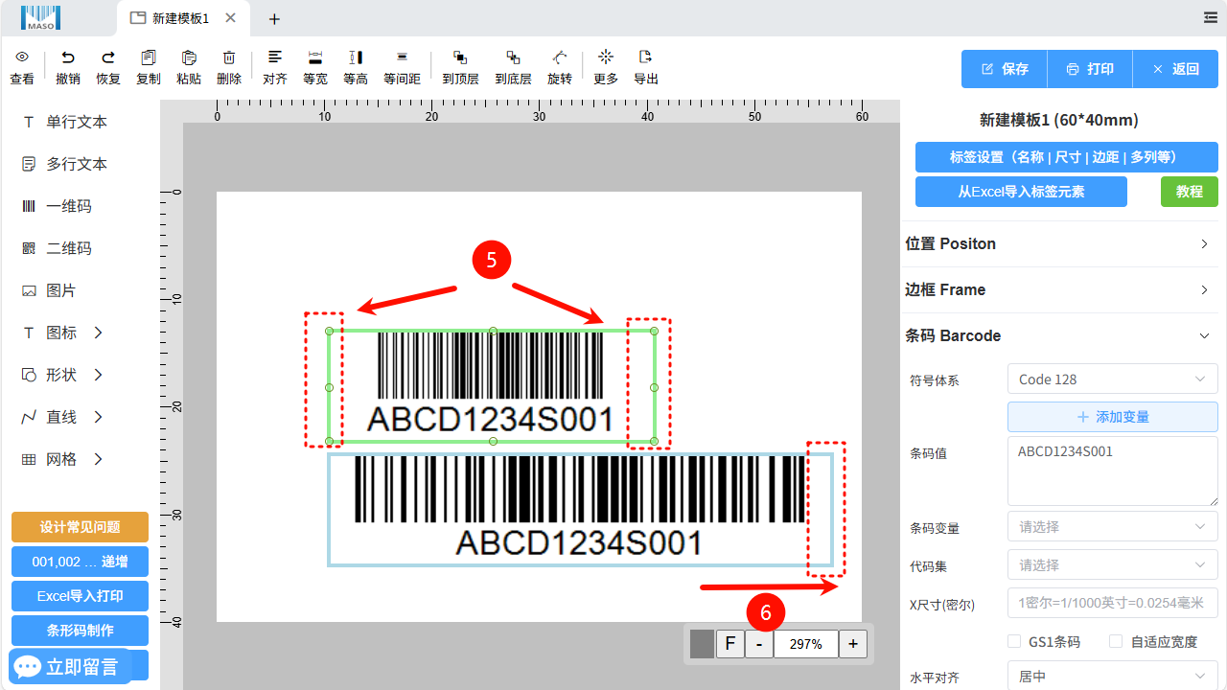
Task: Click the 导出 export icon
Action: coord(646,57)
